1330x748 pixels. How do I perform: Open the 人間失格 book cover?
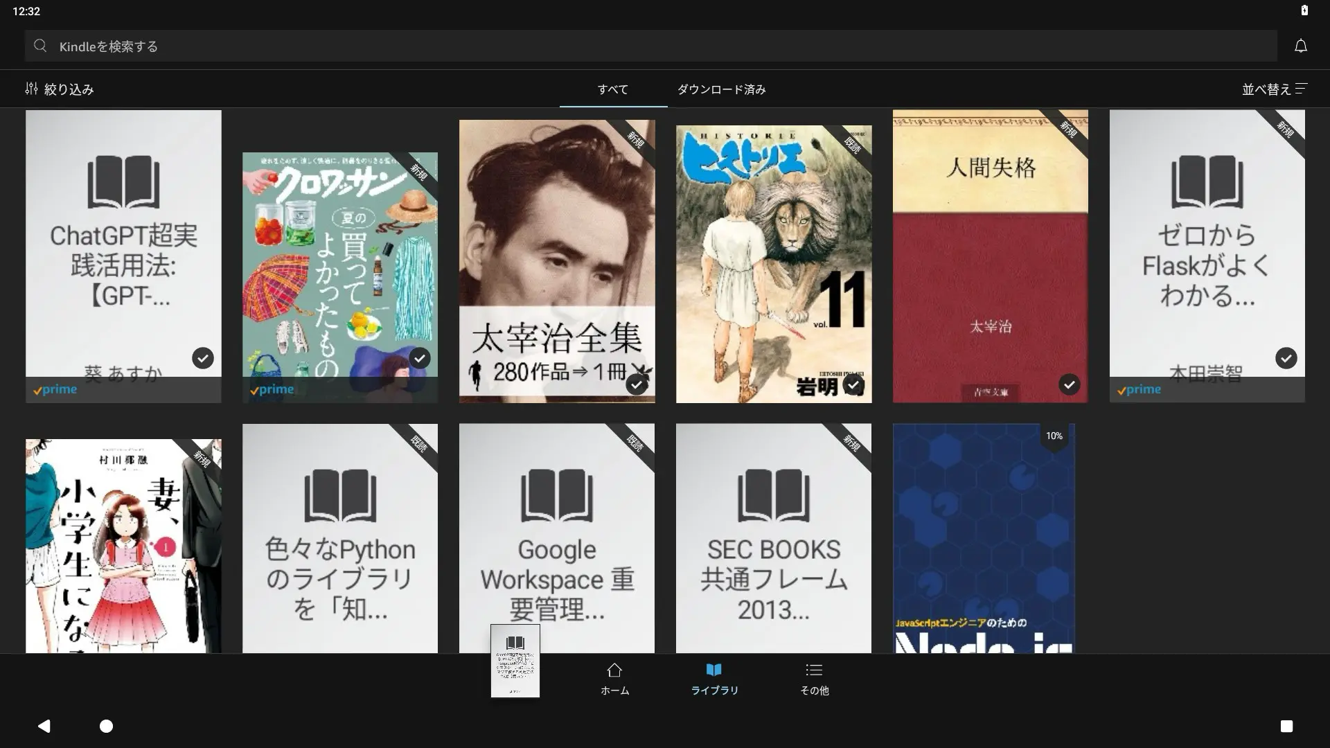[x=990, y=256]
